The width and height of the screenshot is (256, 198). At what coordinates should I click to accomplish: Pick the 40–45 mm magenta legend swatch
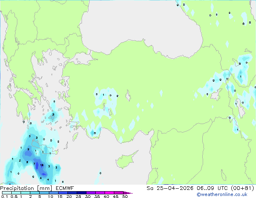tap(109, 193)
